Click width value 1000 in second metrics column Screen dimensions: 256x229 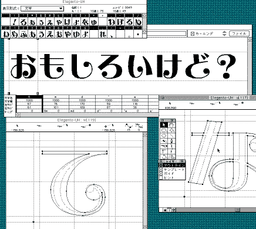pyautogui.click(x=56, y=100)
